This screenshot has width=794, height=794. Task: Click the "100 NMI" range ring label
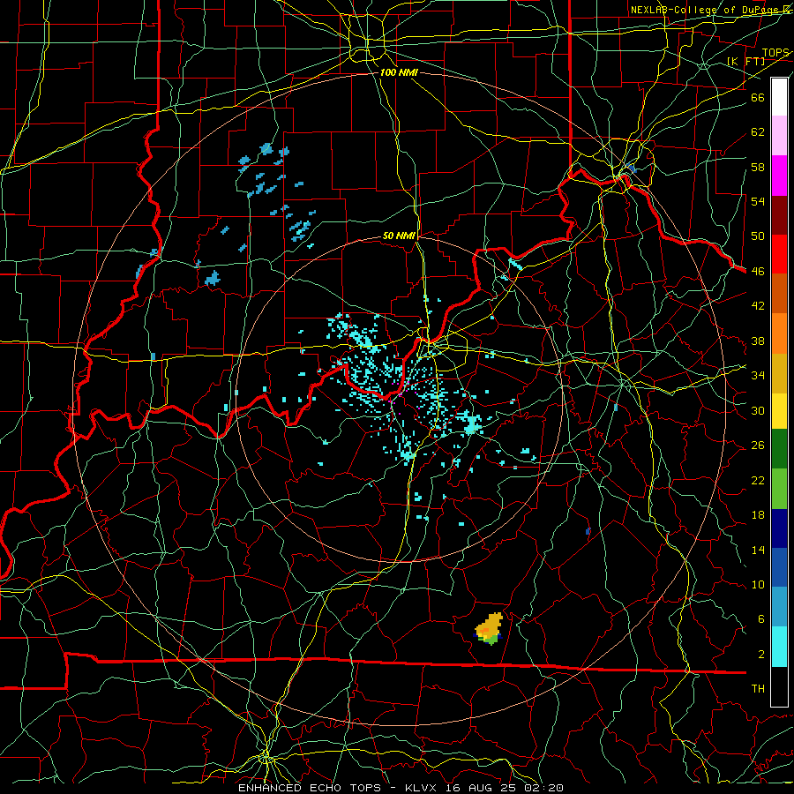(399, 72)
